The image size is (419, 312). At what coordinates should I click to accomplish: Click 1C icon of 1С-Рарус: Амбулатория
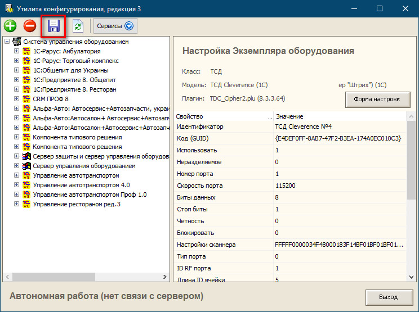(26, 51)
